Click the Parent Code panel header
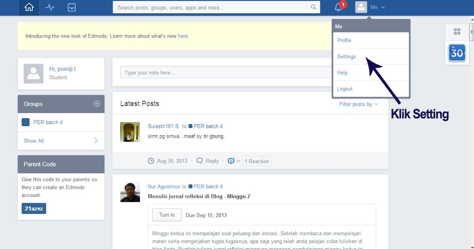 tap(61, 164)
